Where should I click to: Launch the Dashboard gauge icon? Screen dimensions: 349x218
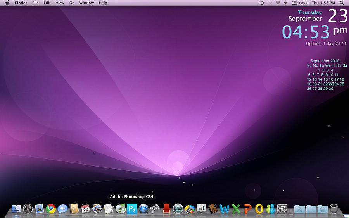(x=28, y=209)
